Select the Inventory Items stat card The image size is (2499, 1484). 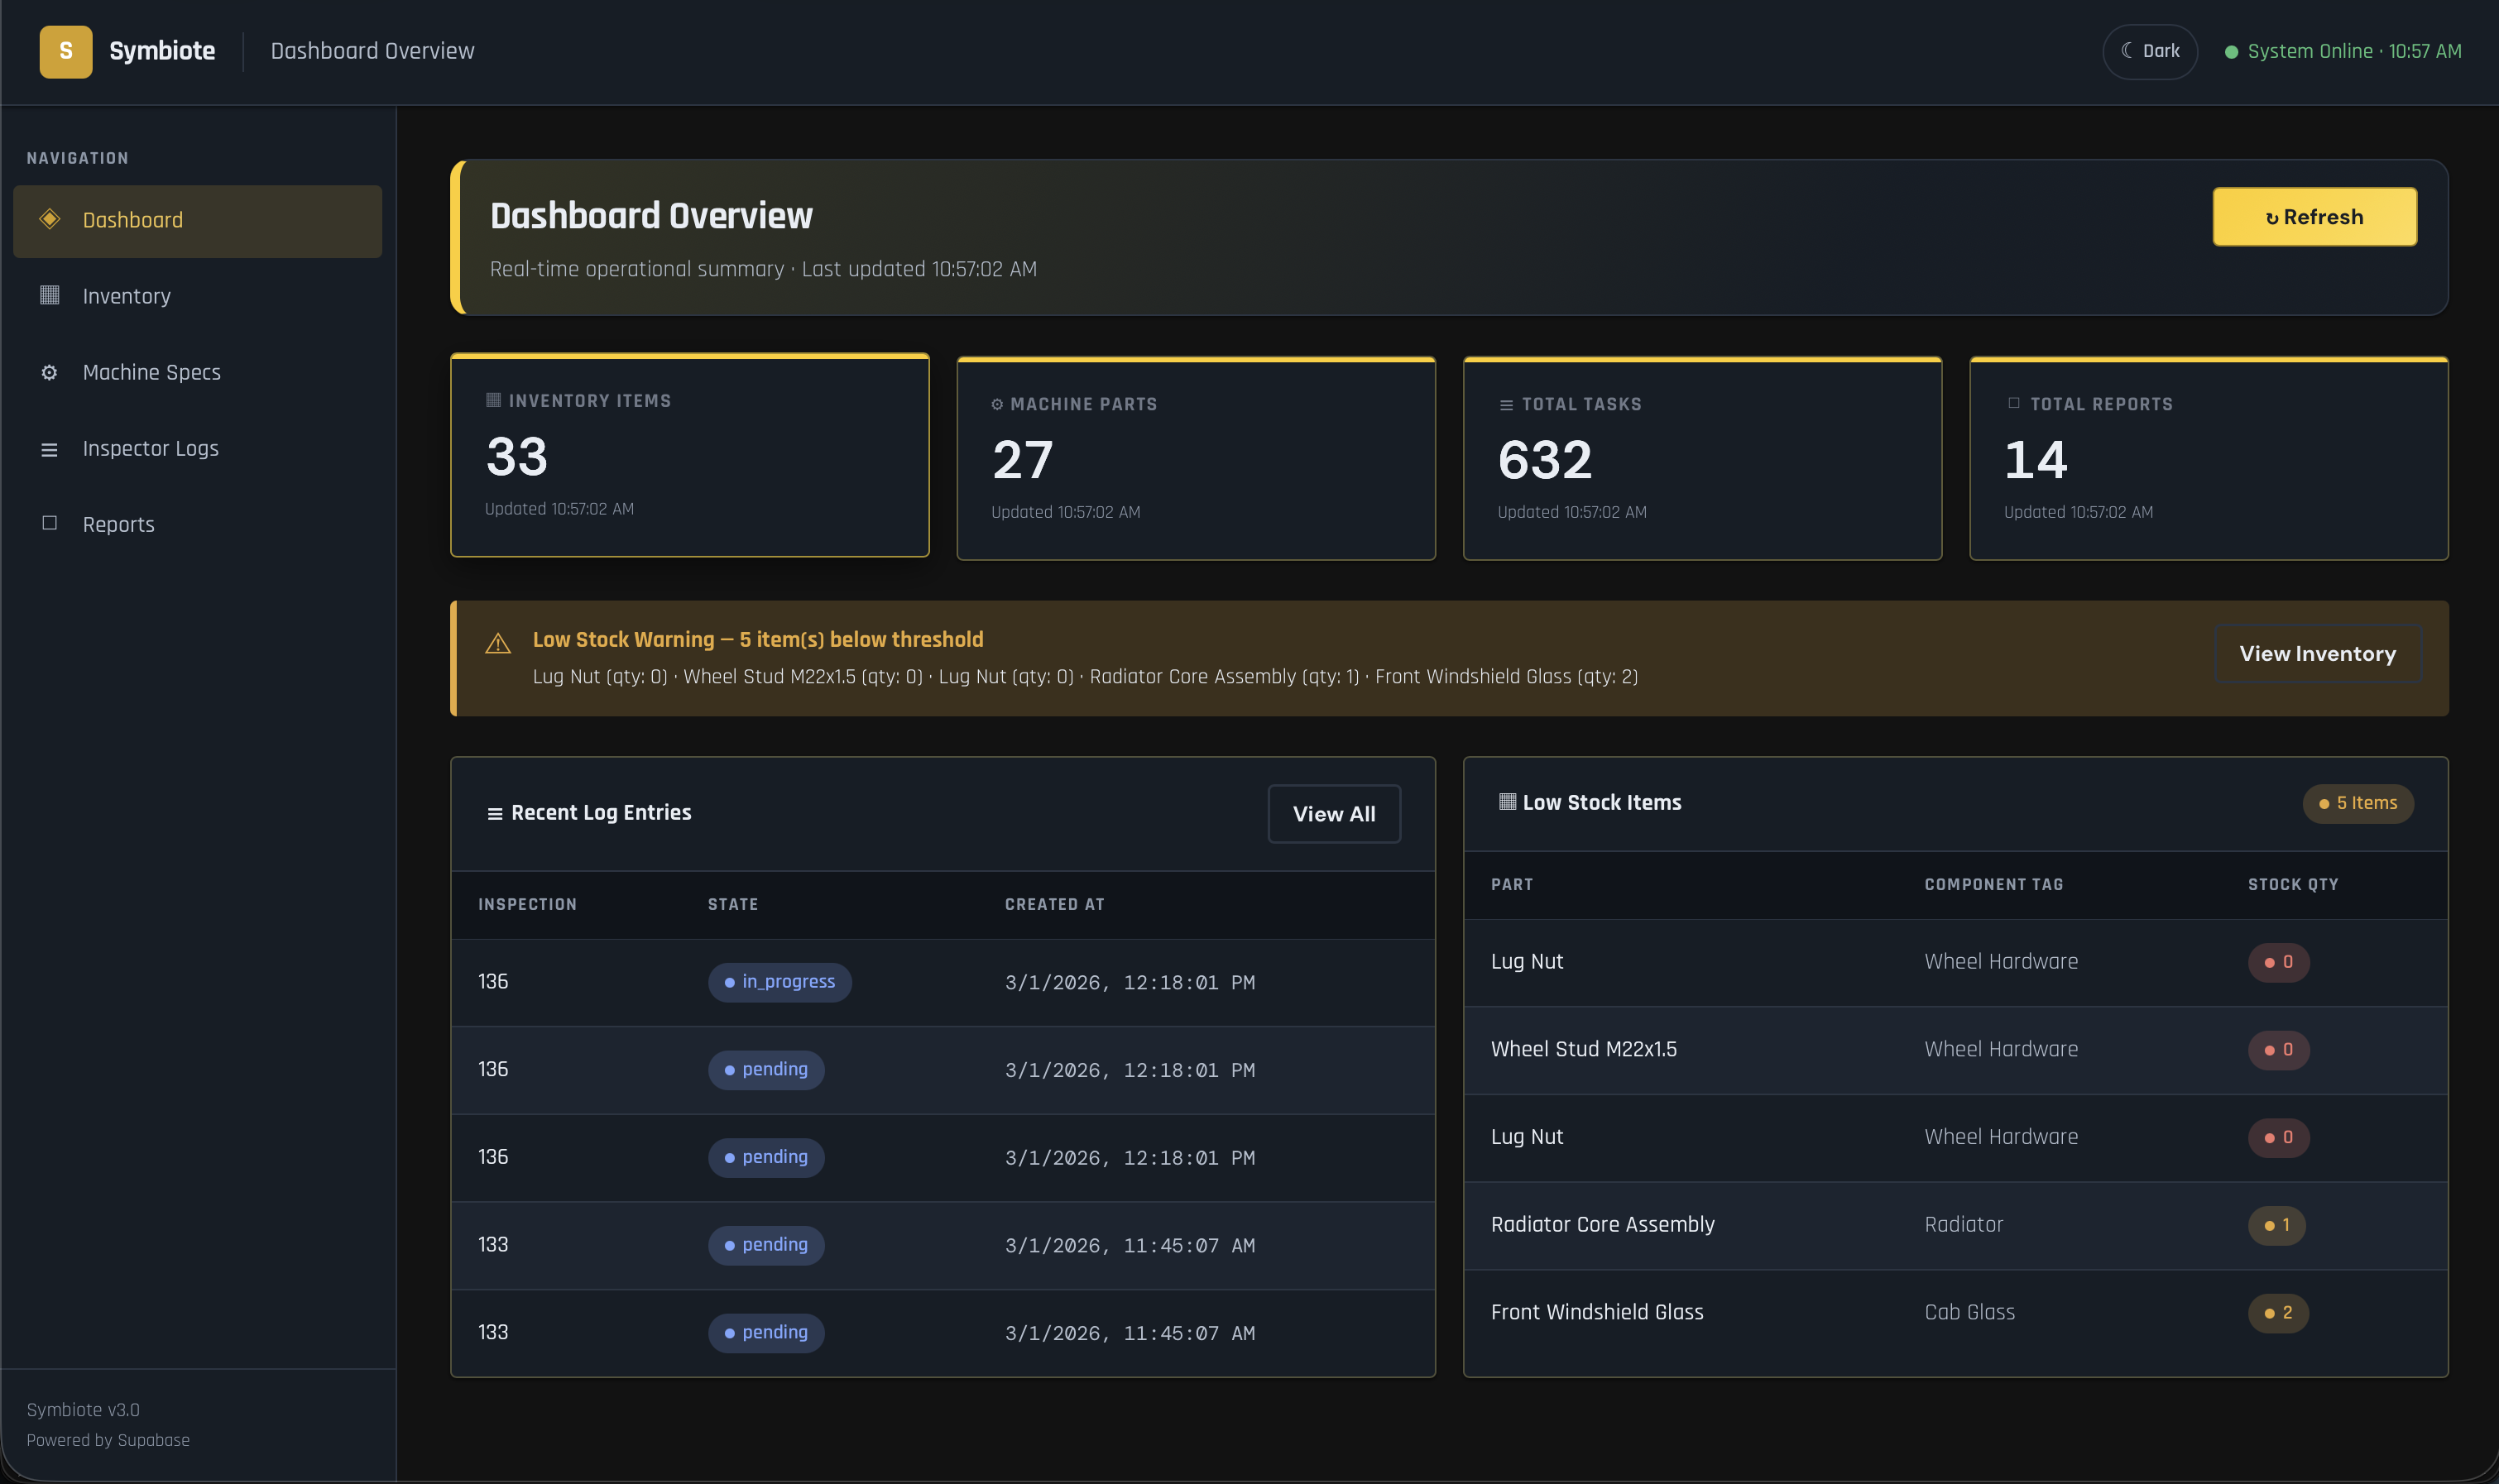(689, 456)
